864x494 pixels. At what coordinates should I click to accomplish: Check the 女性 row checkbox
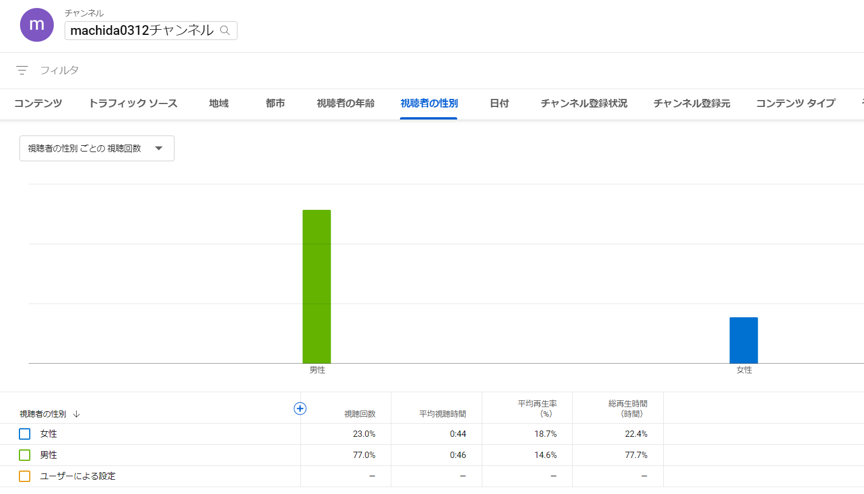(24, 433)
